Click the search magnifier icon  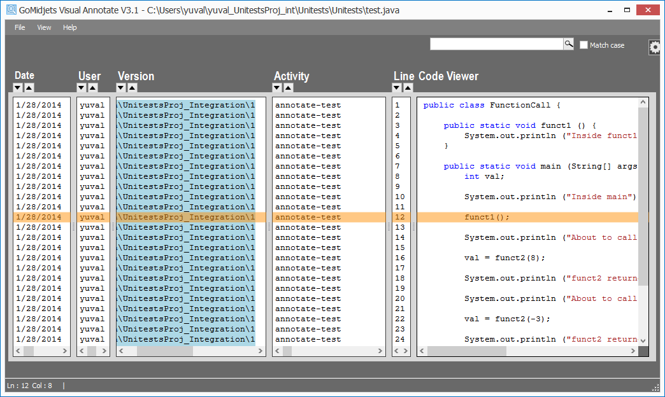click(568, 44)
